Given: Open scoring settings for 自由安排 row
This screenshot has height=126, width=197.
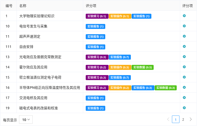Looking at the screenshot, I should [184, 46].
